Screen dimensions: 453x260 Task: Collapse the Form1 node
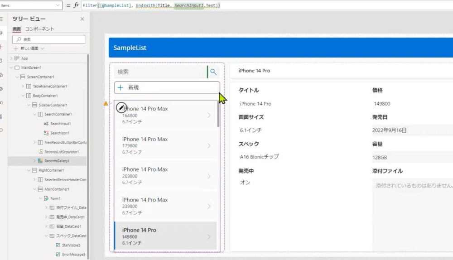40,198
